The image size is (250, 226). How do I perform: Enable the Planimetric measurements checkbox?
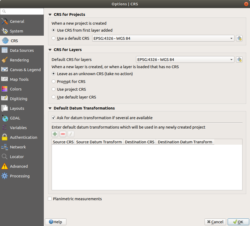50,199
